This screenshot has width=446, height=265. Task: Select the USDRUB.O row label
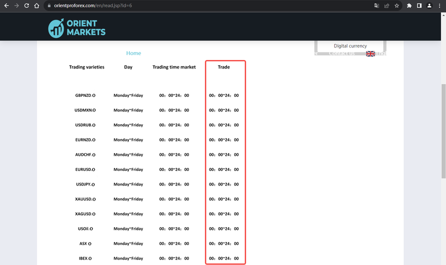coord(85,125)
